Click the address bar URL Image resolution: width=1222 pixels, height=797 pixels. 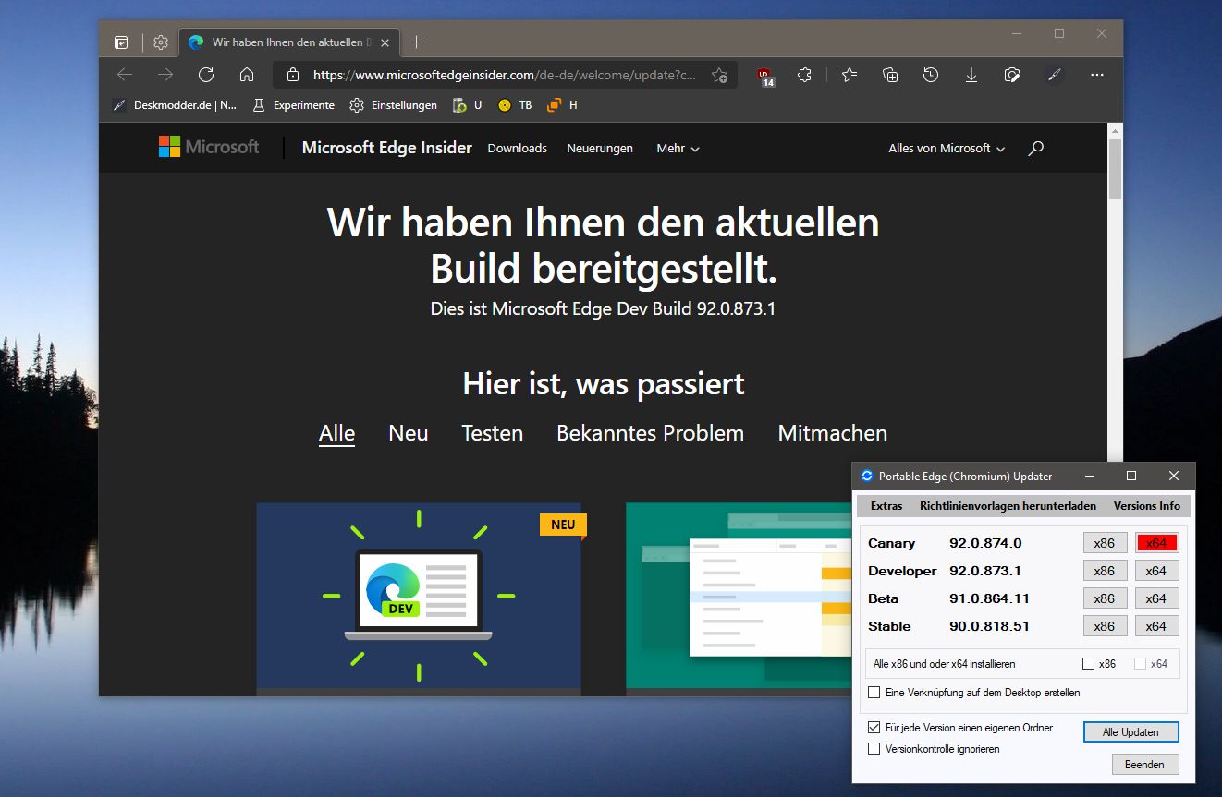(505, 75)
